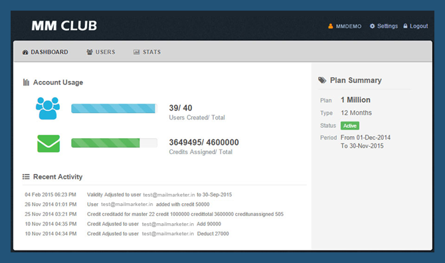445x263 pixels.
Task: Click the Users group icon in the nav bar
Action: pos(90,52)
